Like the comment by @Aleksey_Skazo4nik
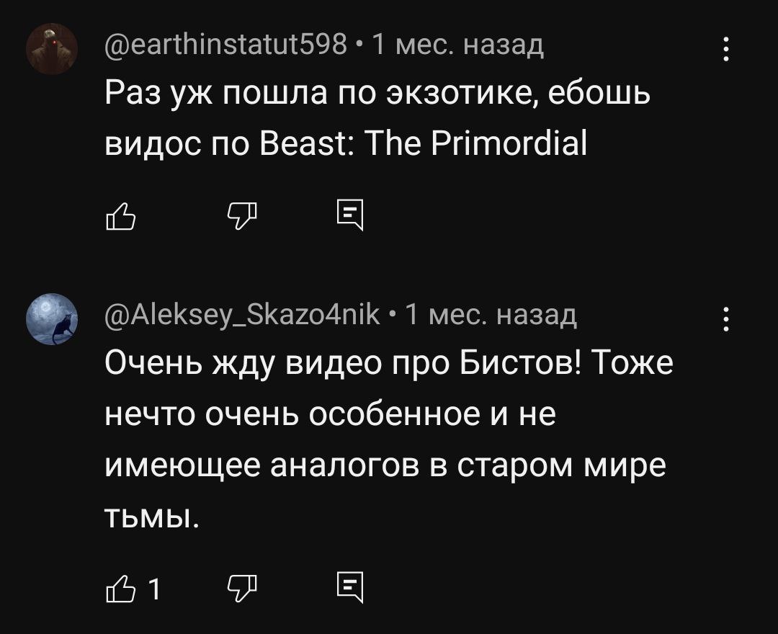The height and width of the screenshot is (634, 778). tap(120, 589)
